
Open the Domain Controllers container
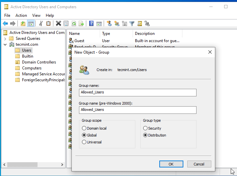pyautogui.click(x=39, y=62)
